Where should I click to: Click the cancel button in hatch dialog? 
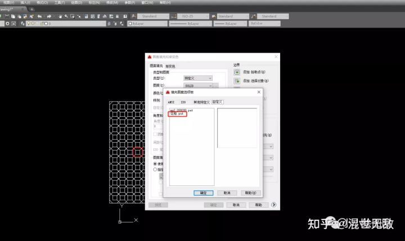pyautogui.click(x=236, y=205)
